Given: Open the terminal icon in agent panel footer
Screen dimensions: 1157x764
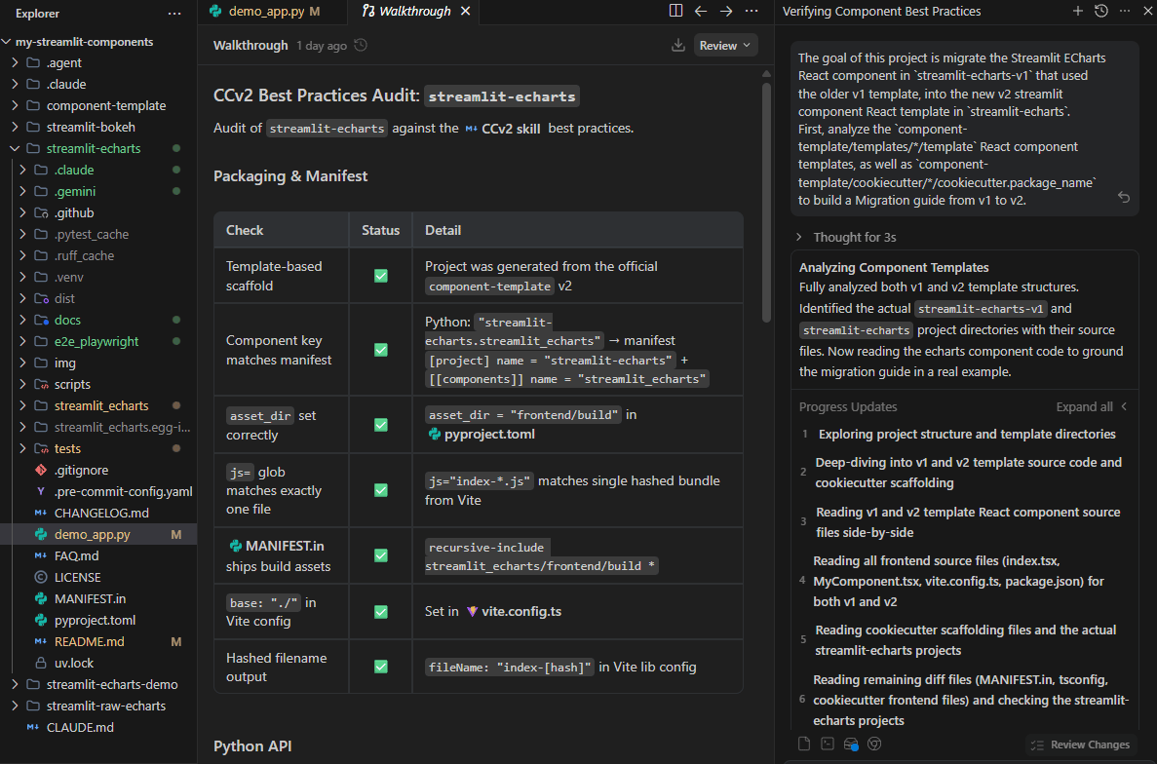Looking at the screenshot, I should (x=828, y=744).
